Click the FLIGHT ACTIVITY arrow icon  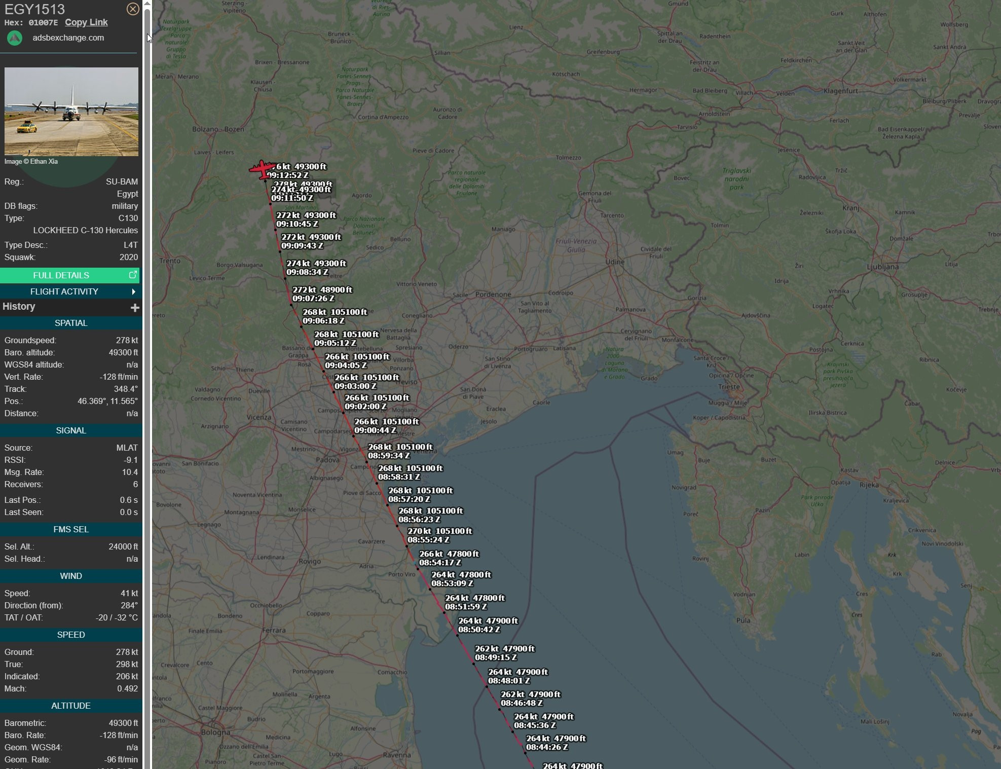pos(133,291)
